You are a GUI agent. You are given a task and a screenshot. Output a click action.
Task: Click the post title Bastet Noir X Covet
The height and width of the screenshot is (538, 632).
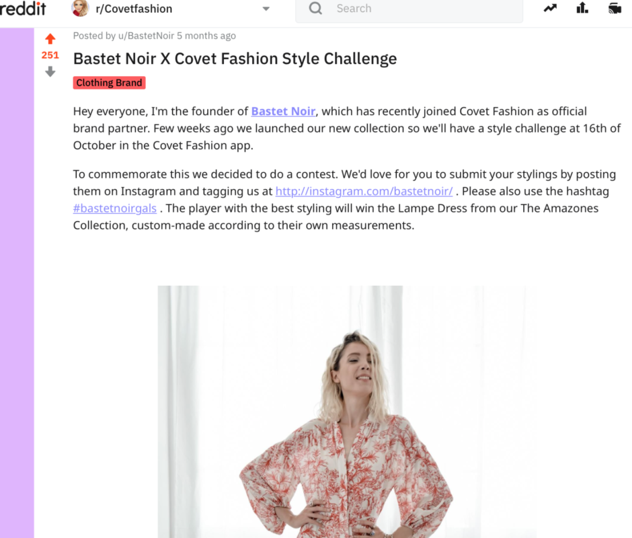235,59
